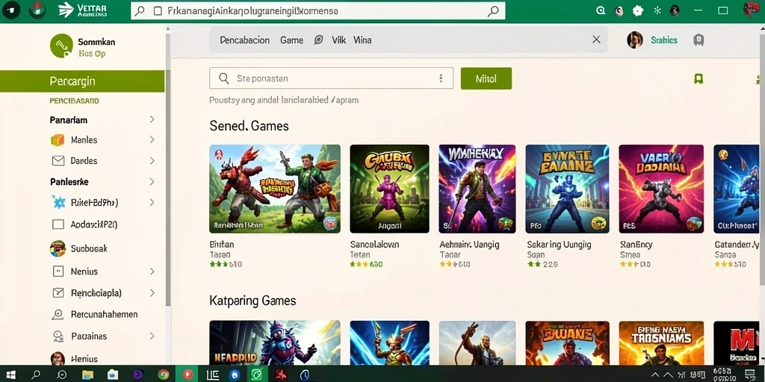Click the magnifier icon in the address bar
The image size is (765, 382).
coord(140,10)
